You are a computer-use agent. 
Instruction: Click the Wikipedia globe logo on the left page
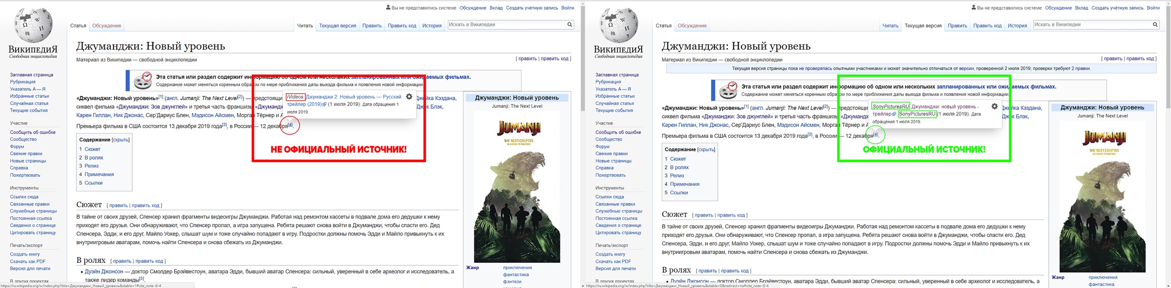click(x=33, y=25)
